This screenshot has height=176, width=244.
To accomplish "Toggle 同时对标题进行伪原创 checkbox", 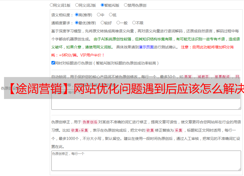I will tap(53, 63).
